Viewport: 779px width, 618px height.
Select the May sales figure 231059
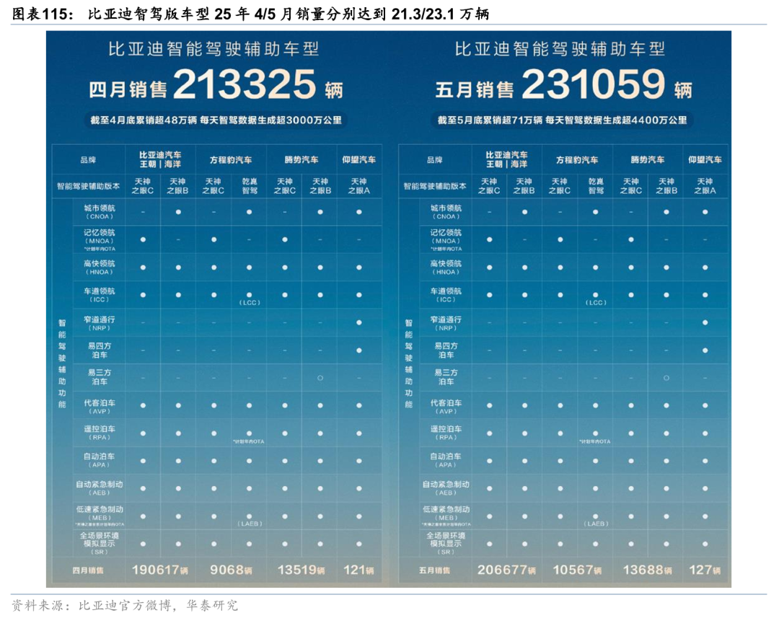[x=593, y=84]
